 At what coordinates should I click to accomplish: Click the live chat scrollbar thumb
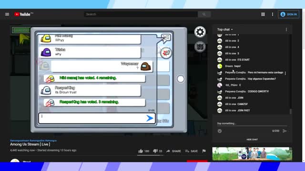click(291, 112)
